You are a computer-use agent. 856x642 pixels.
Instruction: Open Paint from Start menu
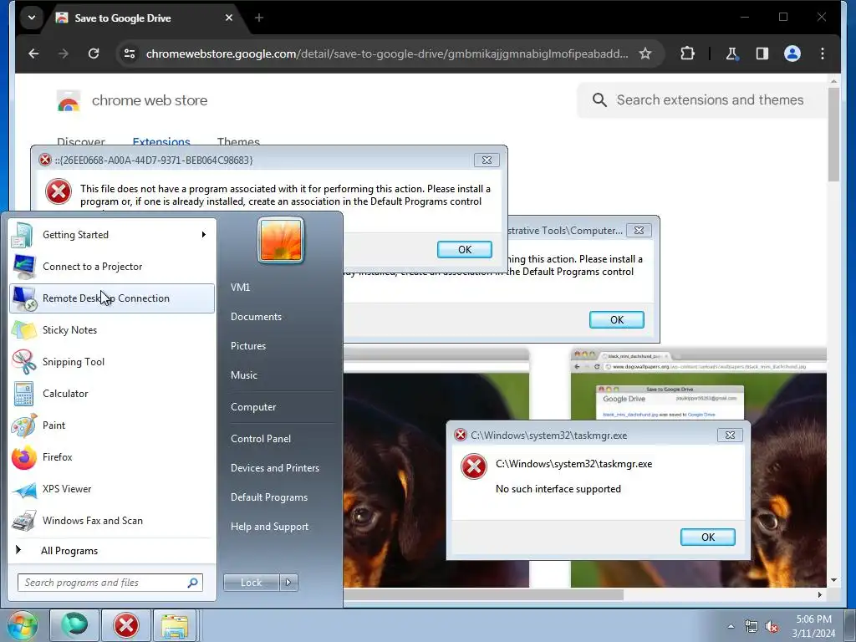pyautogui.click(x=112, y=425)
